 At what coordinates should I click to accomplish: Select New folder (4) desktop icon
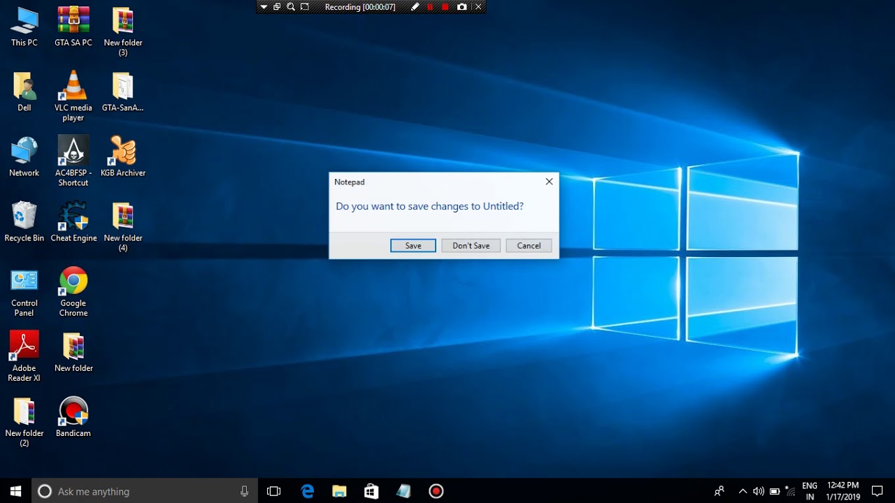click(x=123, y=226)
